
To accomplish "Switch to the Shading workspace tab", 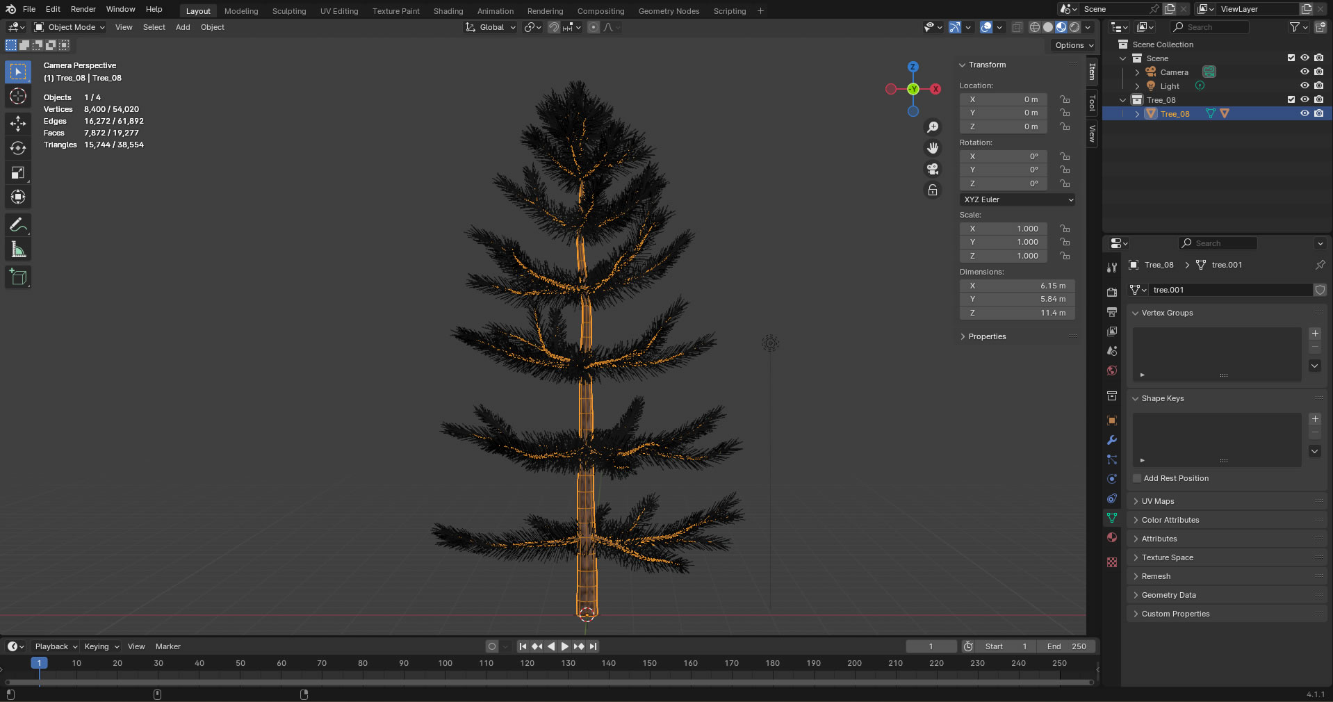I will pyautogui.click(x=448, y=11).
